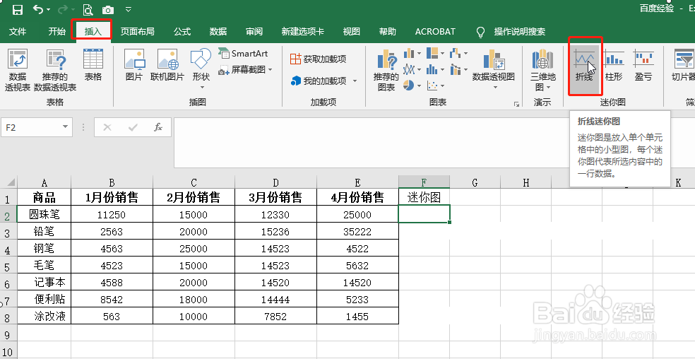The height and width of the screenshot is (359, 695).
Task: Click the print preview icon
Action: 88,9
